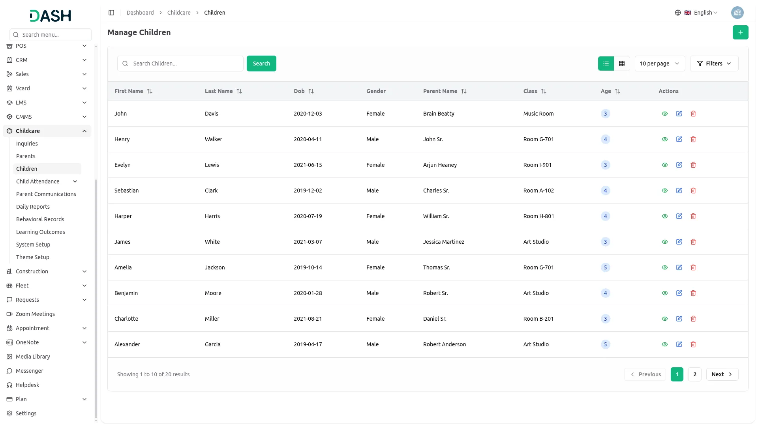Open the 10 per page dropdown
758x426 pixels.
pos(659,64)
